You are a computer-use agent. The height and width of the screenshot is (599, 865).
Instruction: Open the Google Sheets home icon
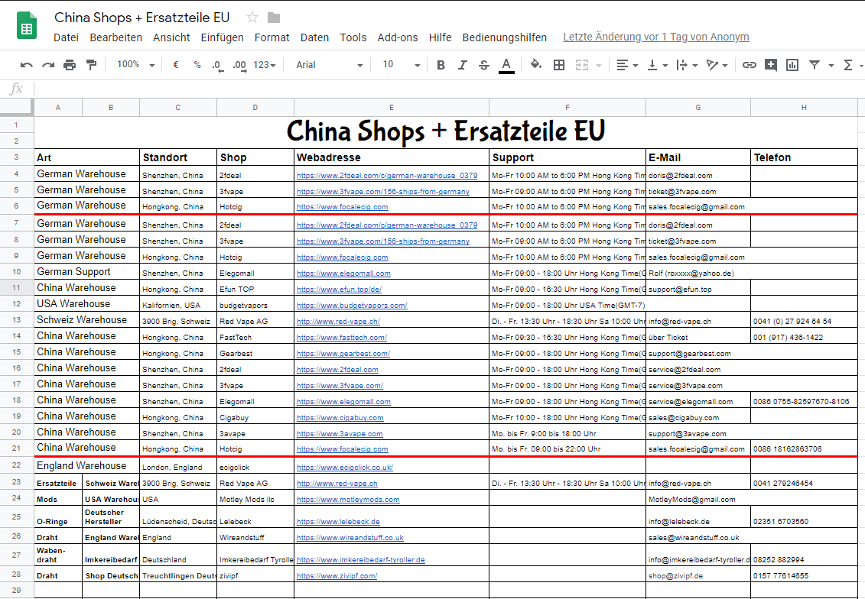[27, 26]
